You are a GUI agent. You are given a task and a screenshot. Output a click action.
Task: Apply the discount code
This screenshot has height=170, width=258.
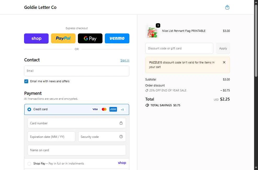[223, 48]
